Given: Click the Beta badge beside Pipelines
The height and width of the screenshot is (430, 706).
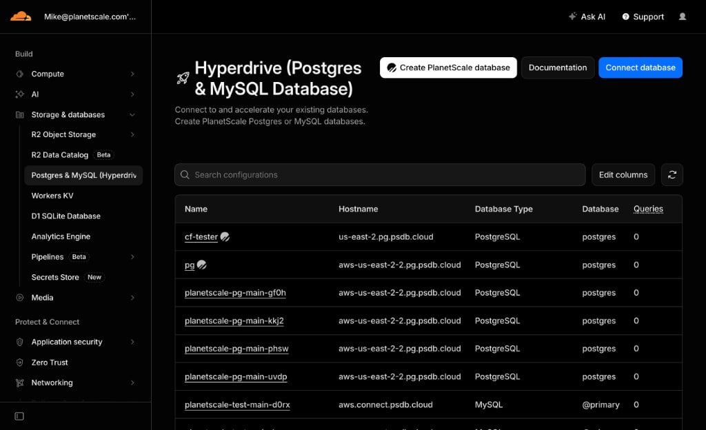Looking at the screenshot, I should point(79,257).
